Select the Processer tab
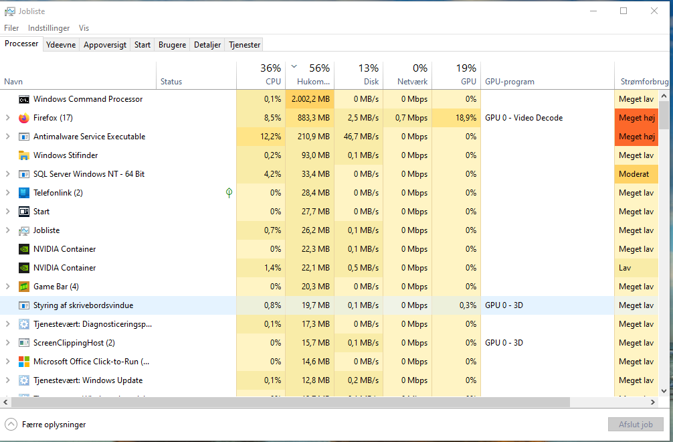This screenshot has width=673, height=442. [x=21, y=44]
